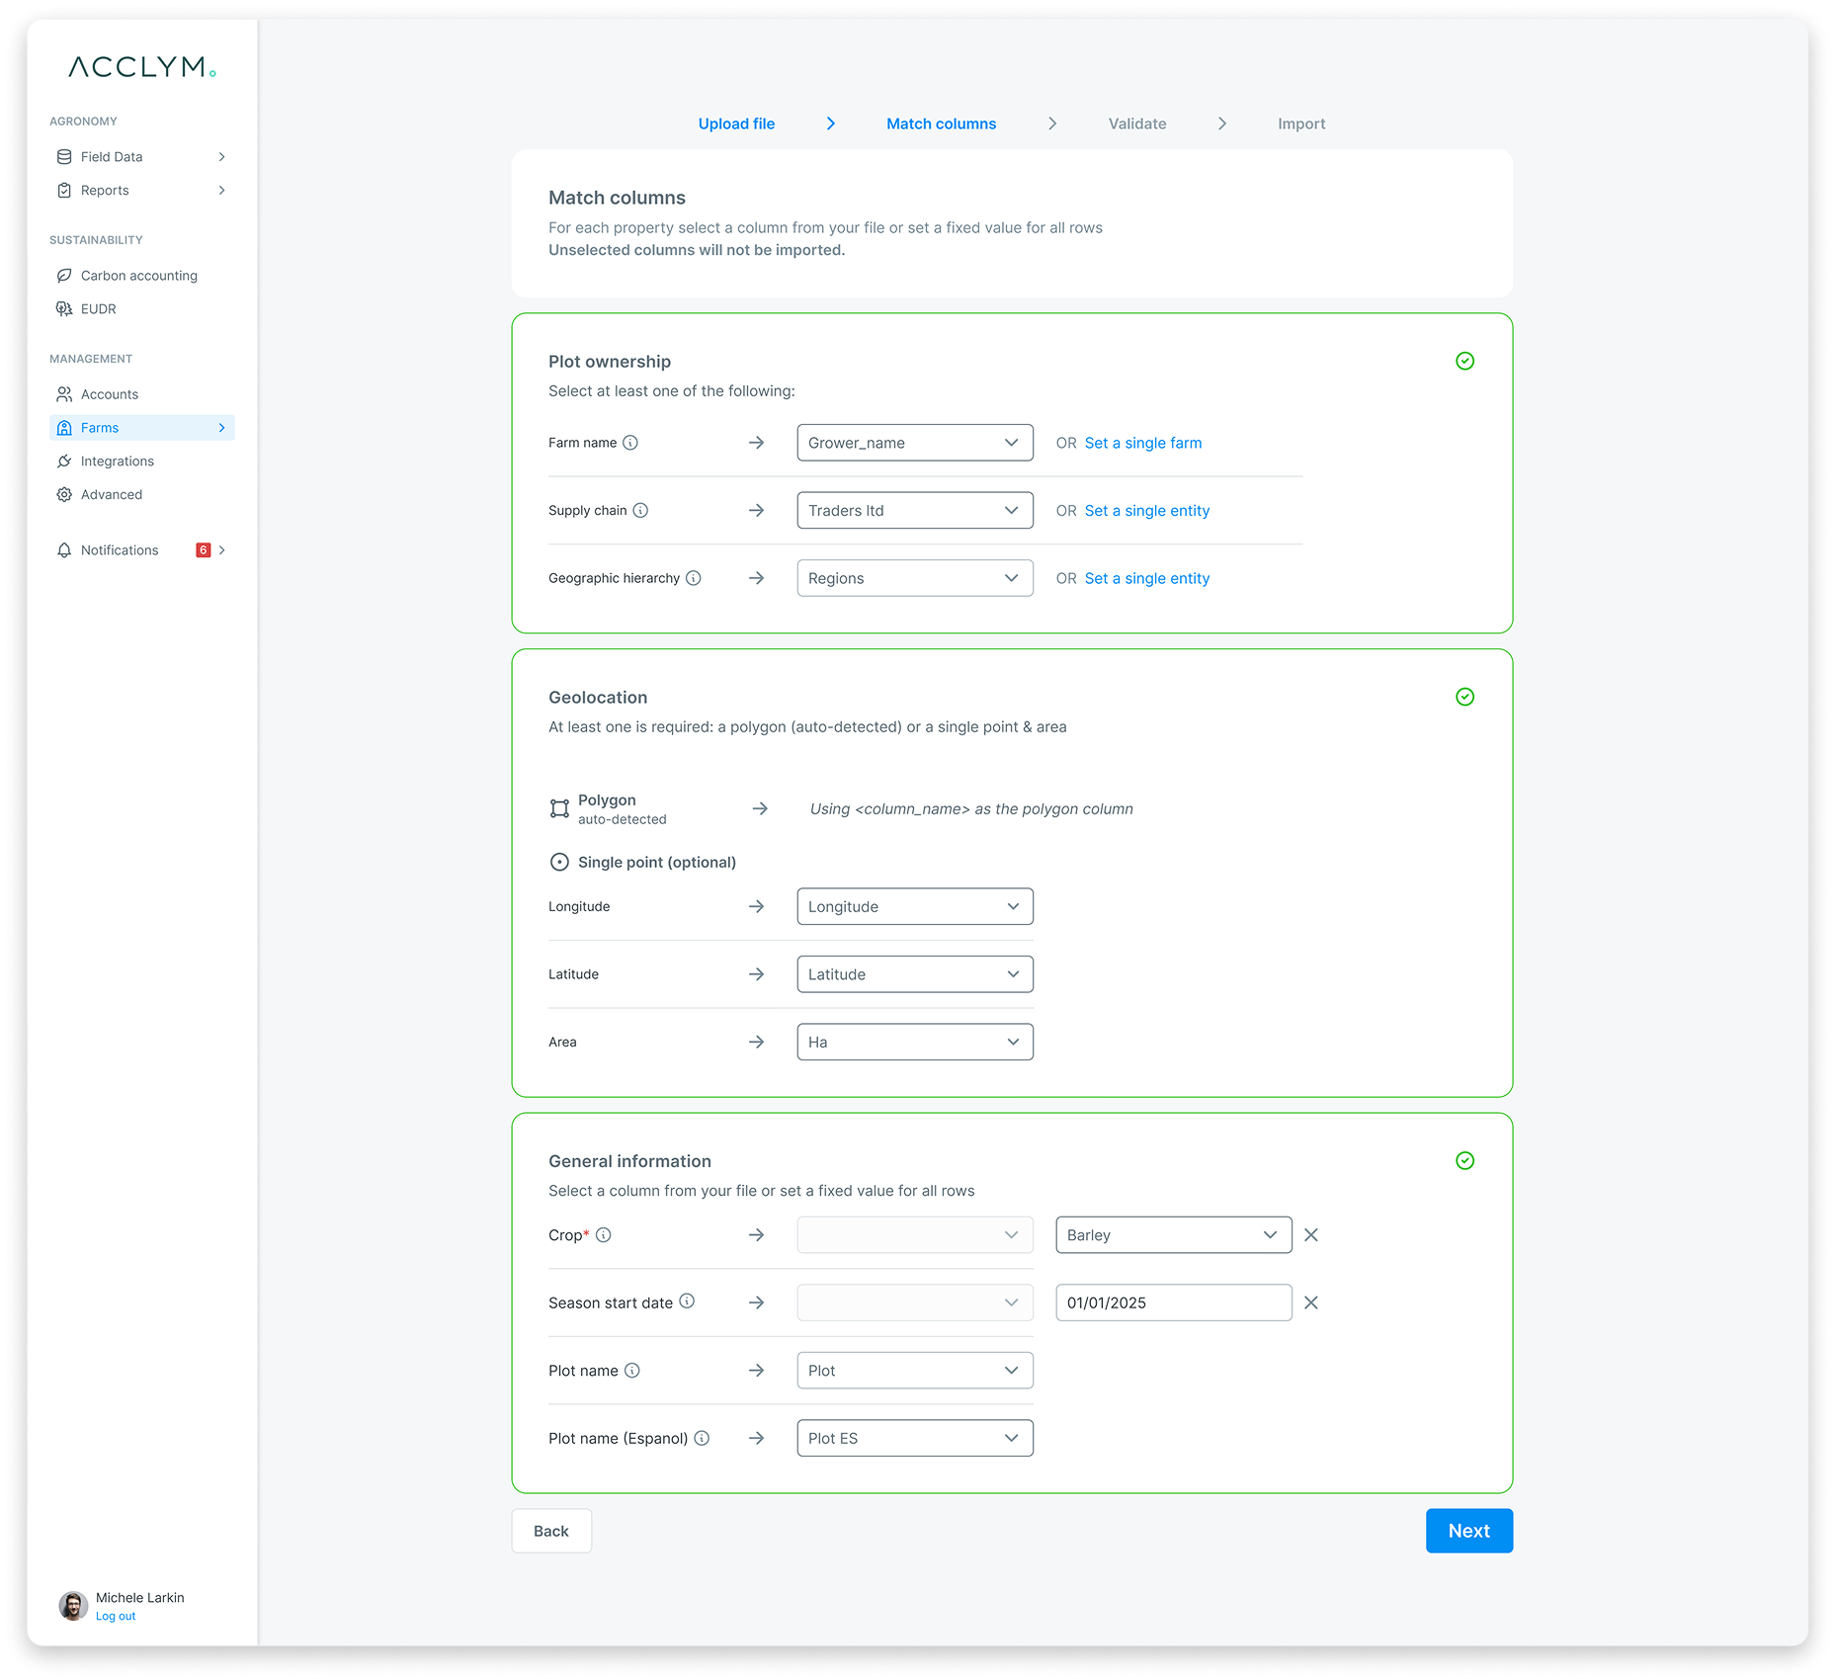Expand Reports menu chevron

222,191
